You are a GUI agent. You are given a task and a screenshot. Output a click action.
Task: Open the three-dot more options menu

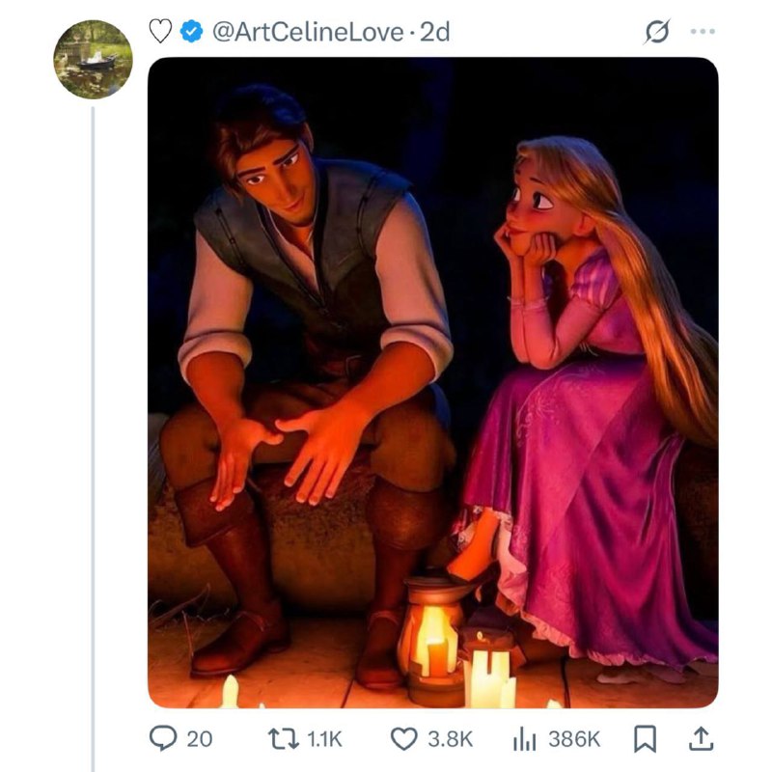pyautogui.click(x=703, y=32)
